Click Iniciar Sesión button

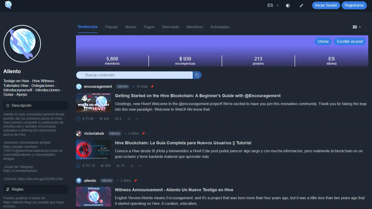(x=326, y=5)
